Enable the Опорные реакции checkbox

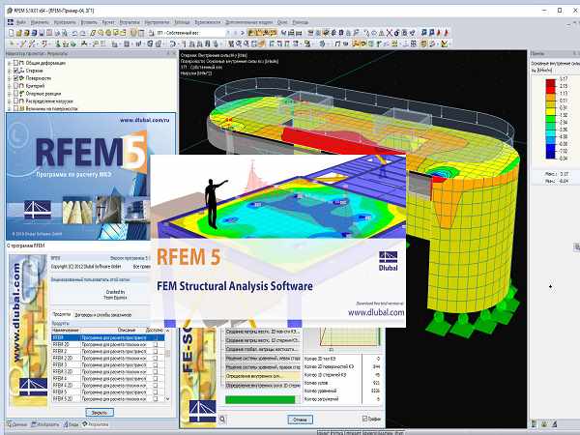pyautogui.click(x=15, y=94)
